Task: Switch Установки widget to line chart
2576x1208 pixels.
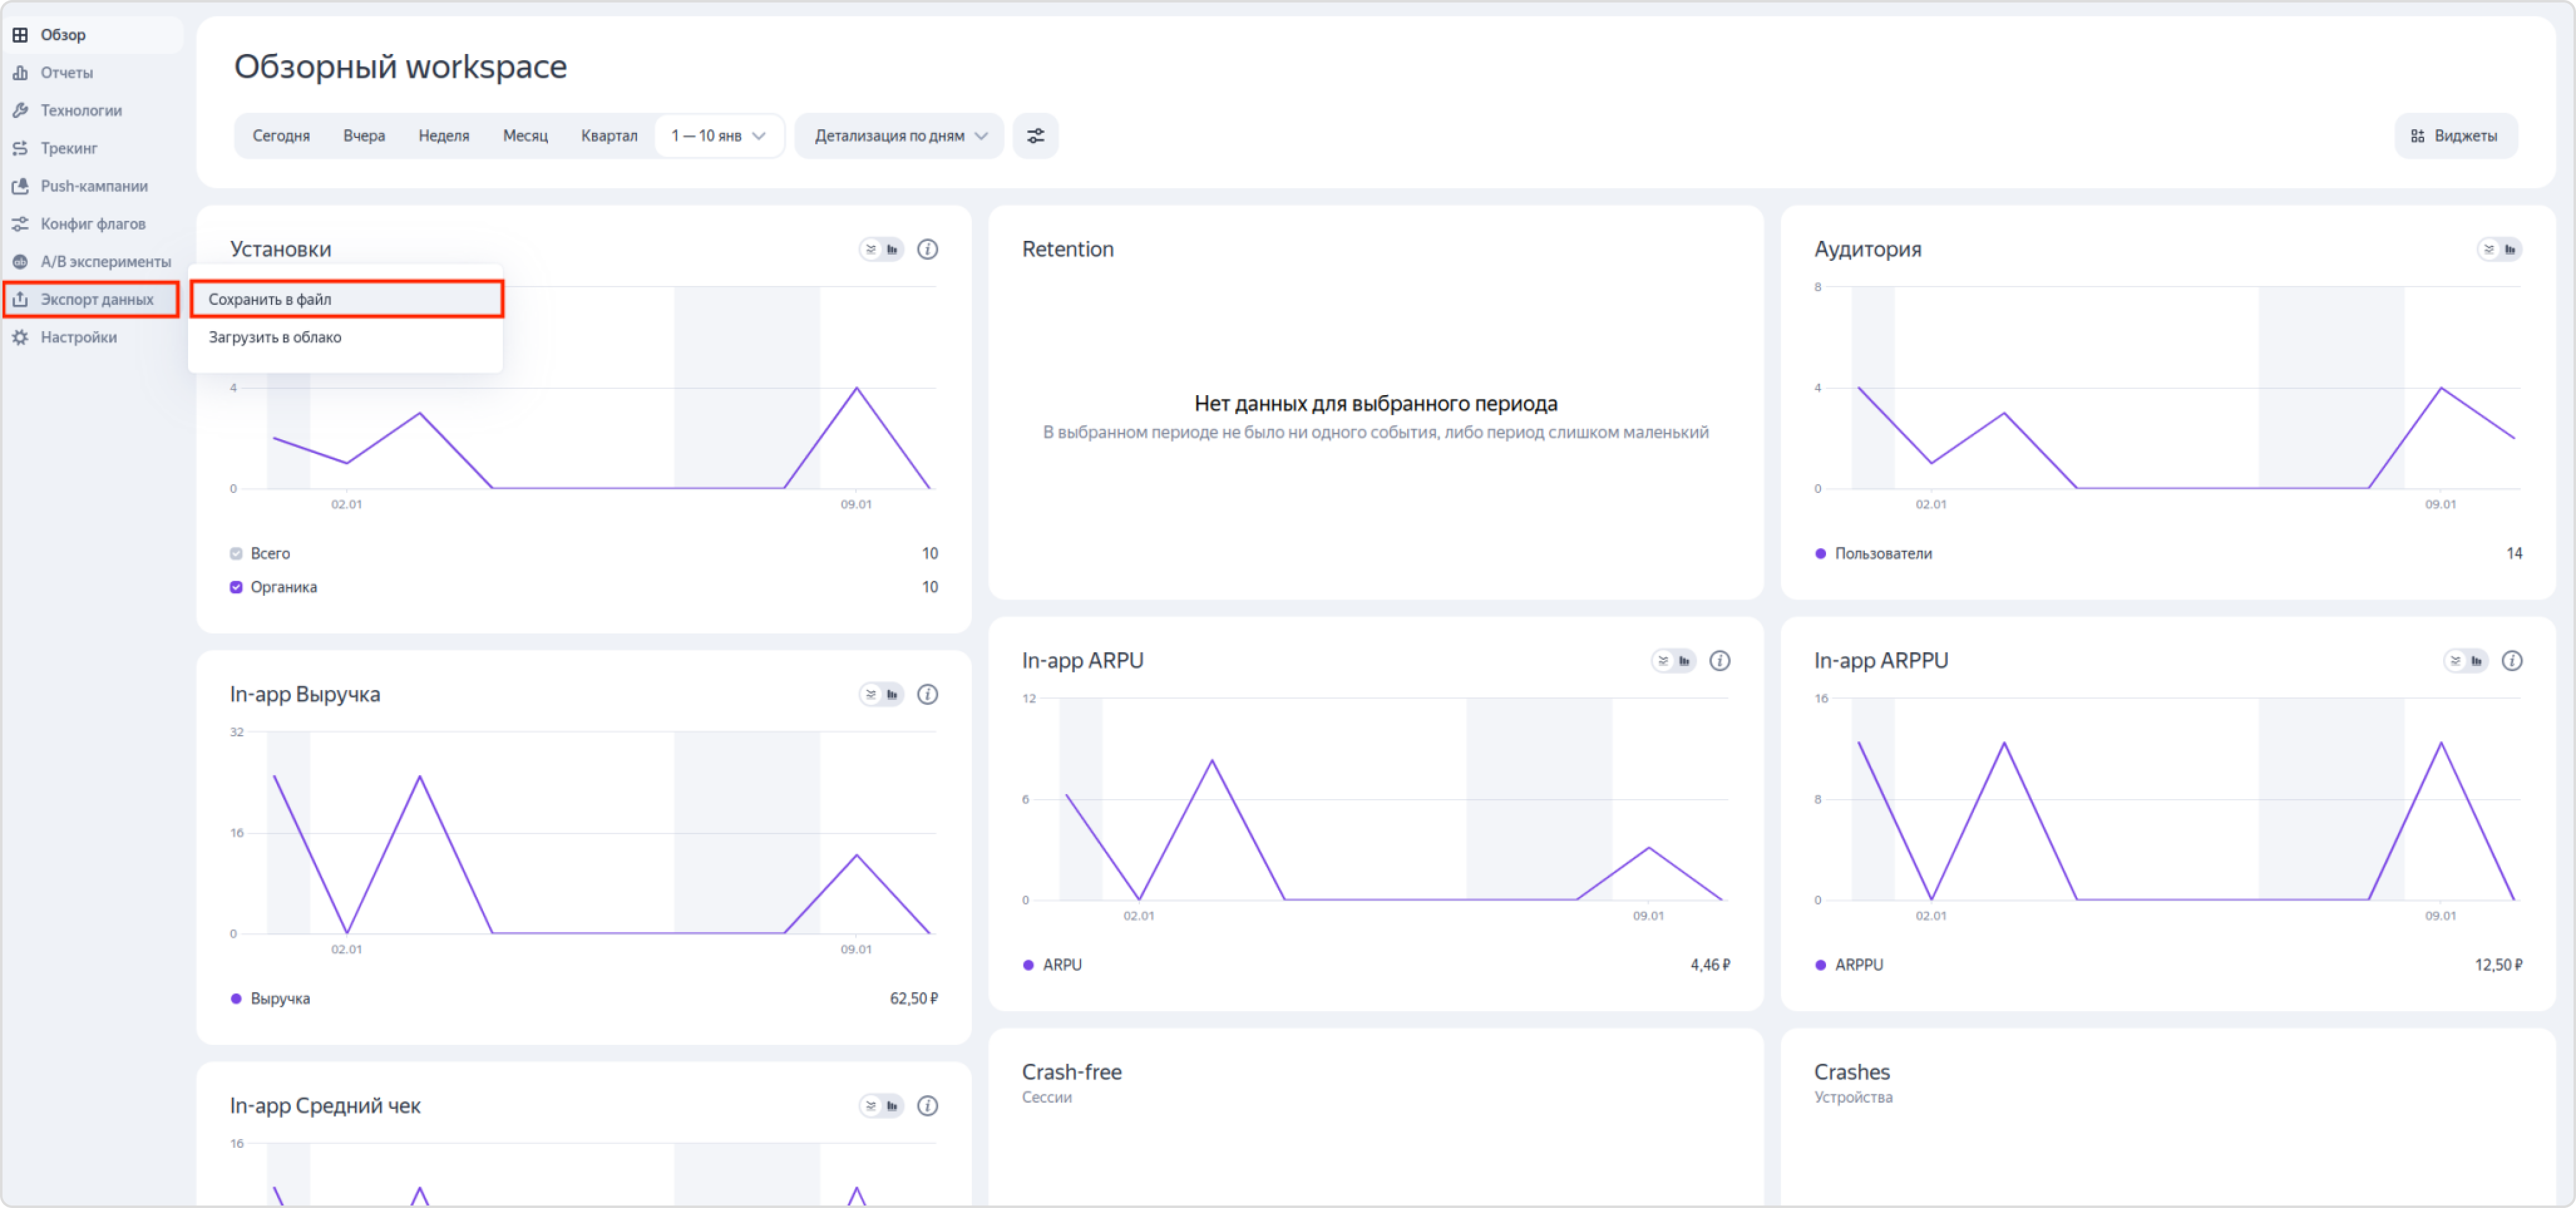Action: (871, 250)
